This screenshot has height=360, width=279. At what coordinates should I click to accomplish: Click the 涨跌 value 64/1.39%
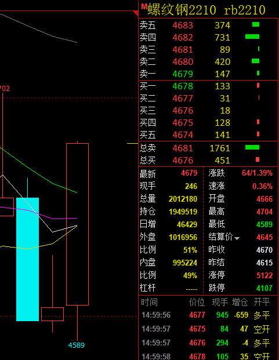257,173
